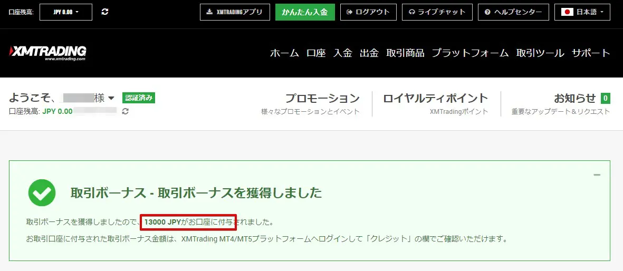Open the JPY 0.00 balance dropdown
This screenshot has width=623, height=271.
click(x=66, y=12)
